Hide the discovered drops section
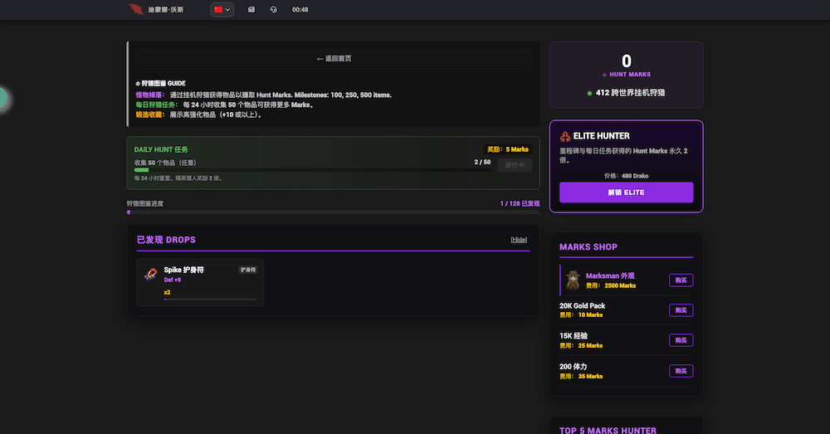Image resolution: width=830 pixels, height=434 pixels. [519, 240]
